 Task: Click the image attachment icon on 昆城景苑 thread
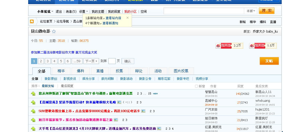pyautogui.click(x=119, y=102)
